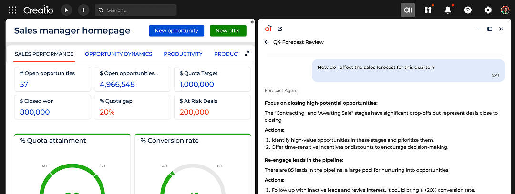The height and width of the screenshot is (194, 515).
Task: Open the chat panel more options menu
Action: 478,29
